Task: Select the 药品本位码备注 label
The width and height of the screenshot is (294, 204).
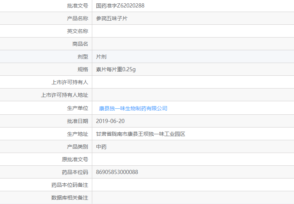Action: pyautogui.click(x=70, y=185)
